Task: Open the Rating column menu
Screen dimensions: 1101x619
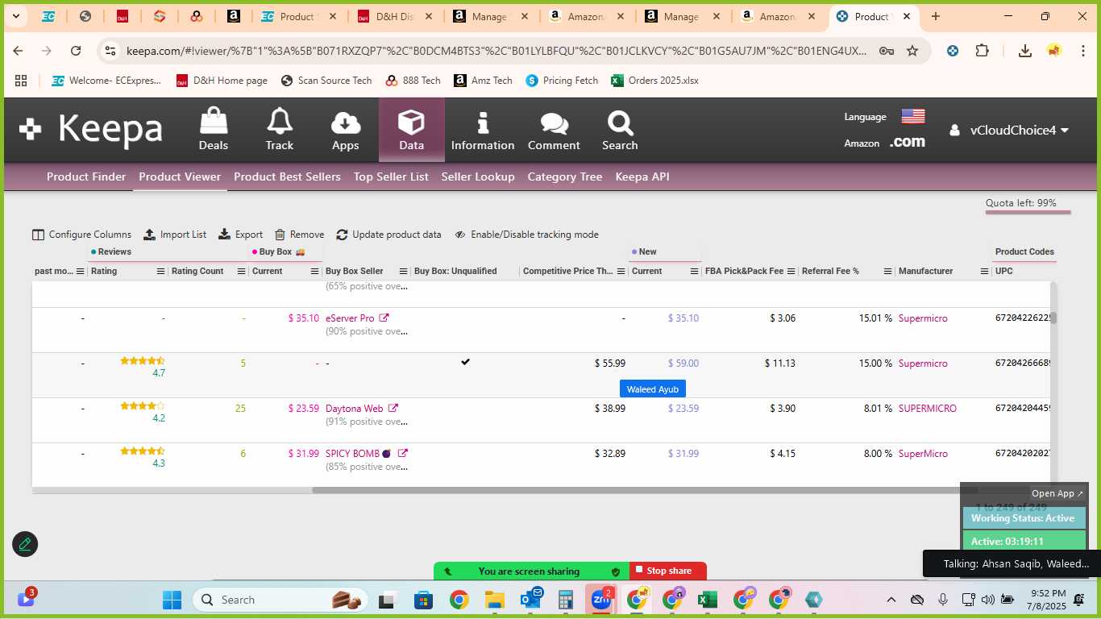Action: 160,272
